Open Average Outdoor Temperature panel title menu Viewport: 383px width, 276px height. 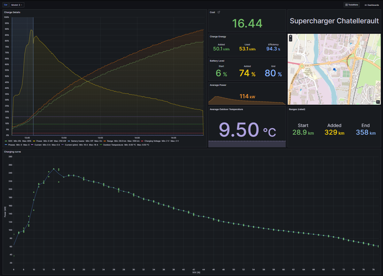pos(226,109)
